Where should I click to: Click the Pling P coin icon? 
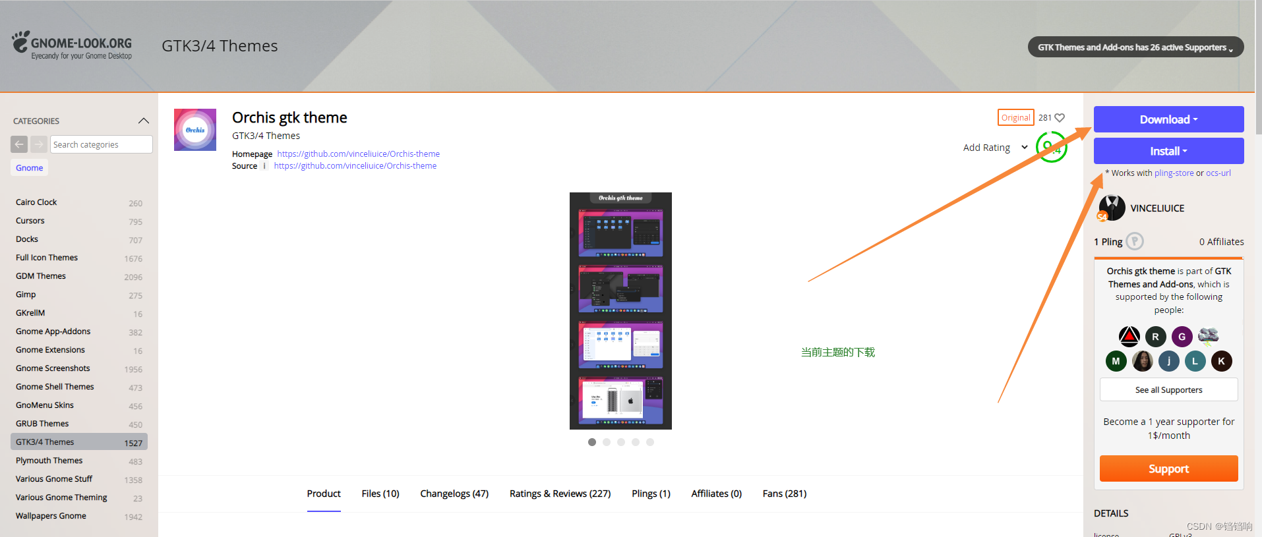tap(1135, 242)
